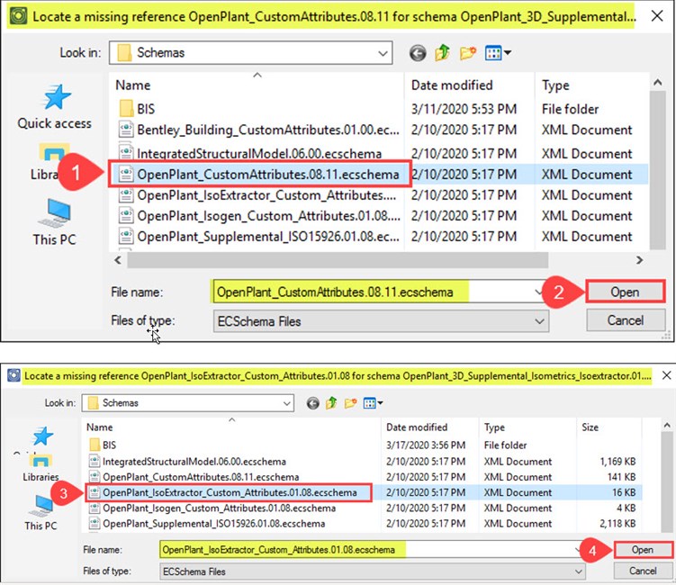The image size is (676, 585).
Task: Click Quick access star in bottom dialog
Action: coord(42,436)
